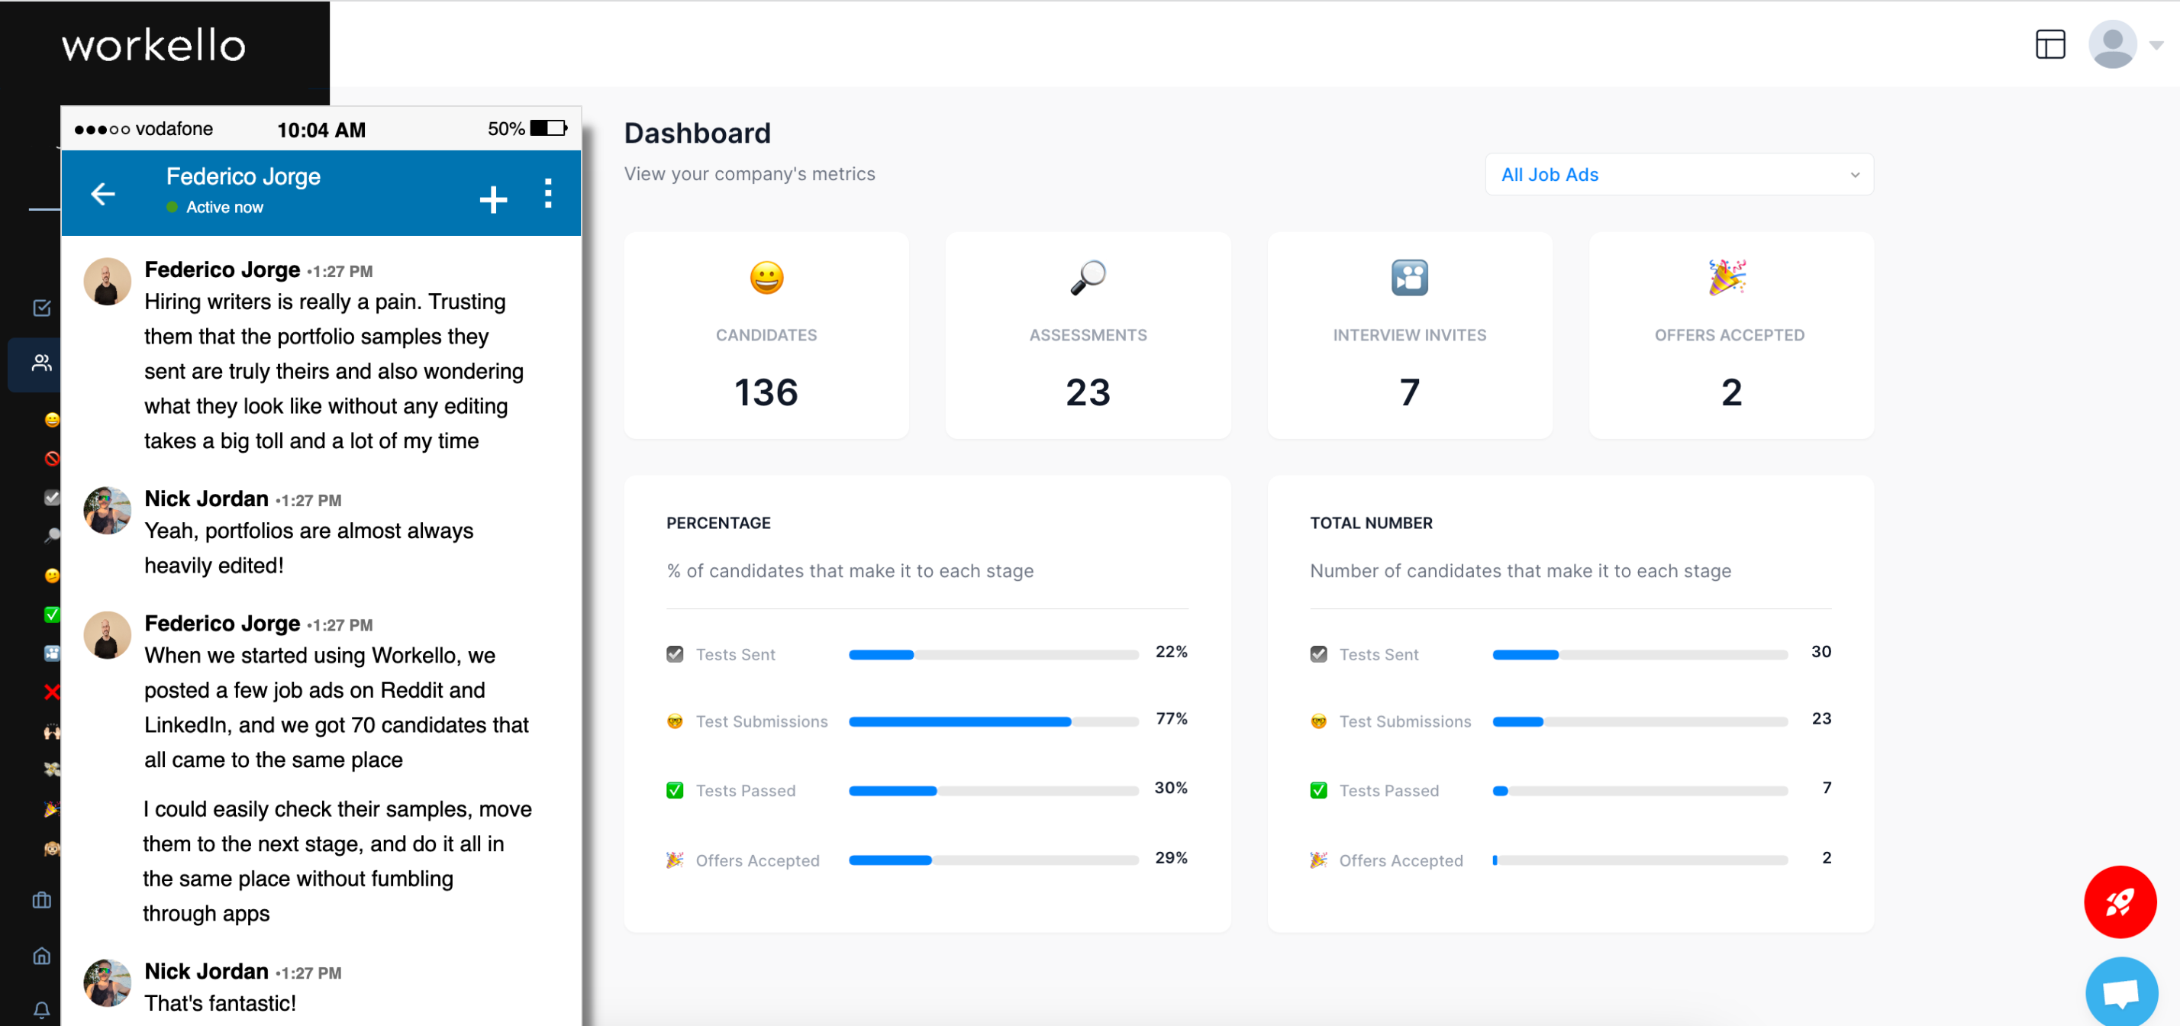Click Tests Passed checkmark in Percentage panel
2180x1026 pixels.
(675, 790)
